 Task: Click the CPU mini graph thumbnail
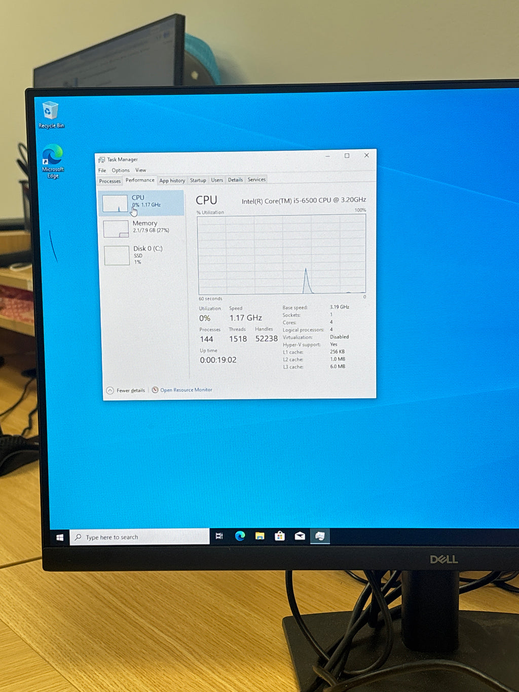(x=115, y=203)
